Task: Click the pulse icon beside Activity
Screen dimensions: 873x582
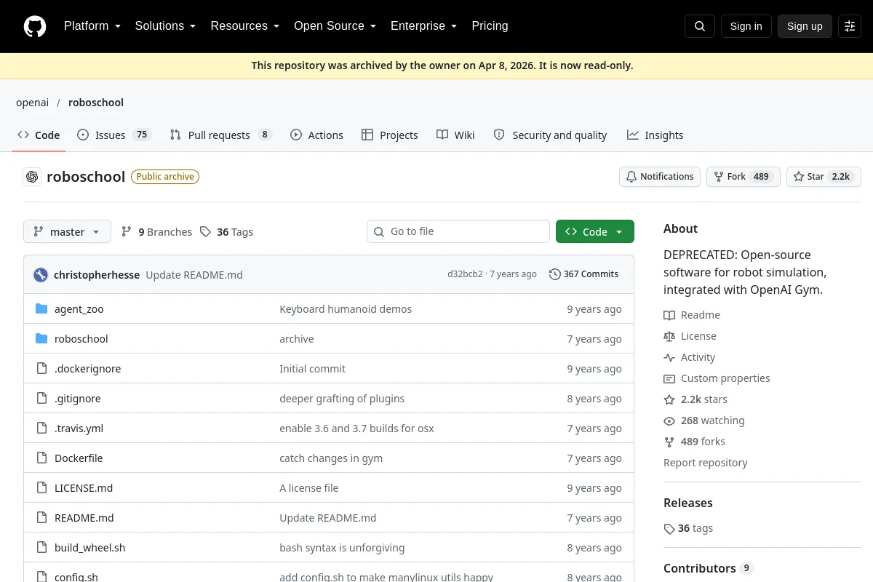Action: [669, 357]
